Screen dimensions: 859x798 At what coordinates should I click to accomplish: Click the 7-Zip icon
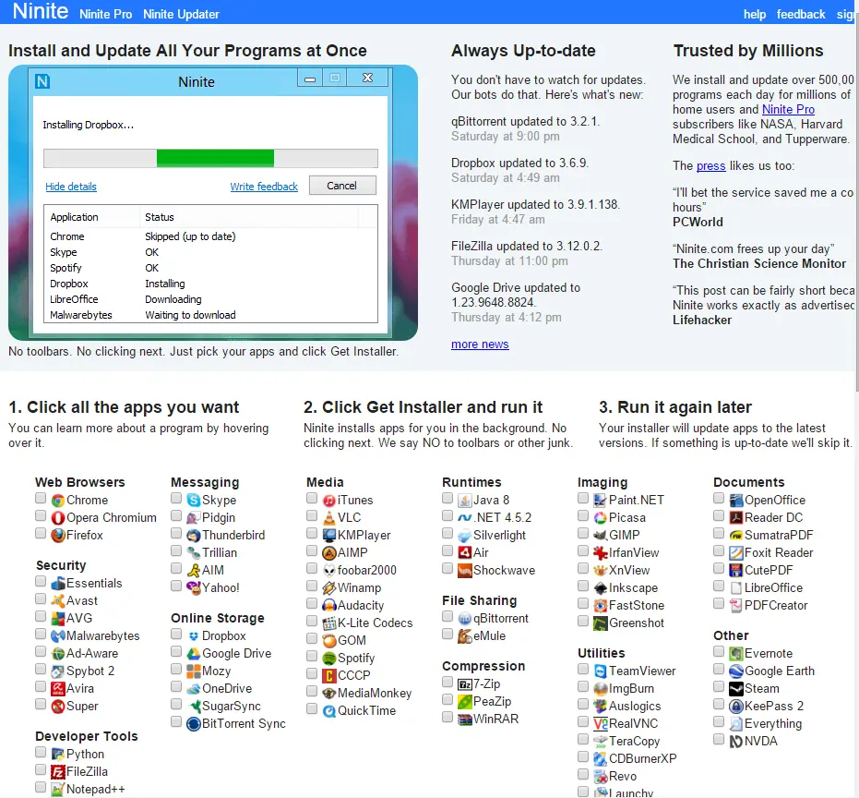tap(465, 684)
